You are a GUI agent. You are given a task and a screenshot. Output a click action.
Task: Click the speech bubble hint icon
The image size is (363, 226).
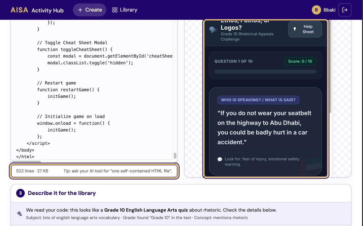point(220,159)
